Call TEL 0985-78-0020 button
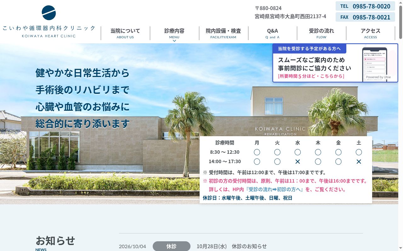403x251 pixels. pos(365,6)
